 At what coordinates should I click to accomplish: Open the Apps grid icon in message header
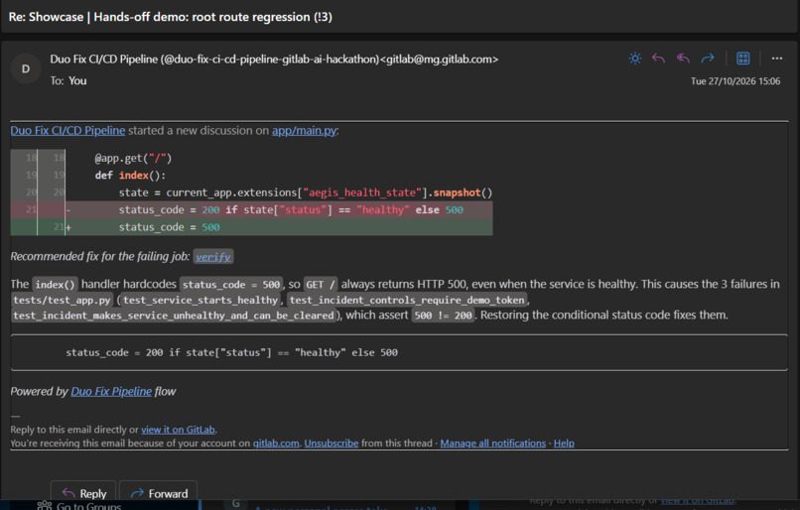(742, 59)
